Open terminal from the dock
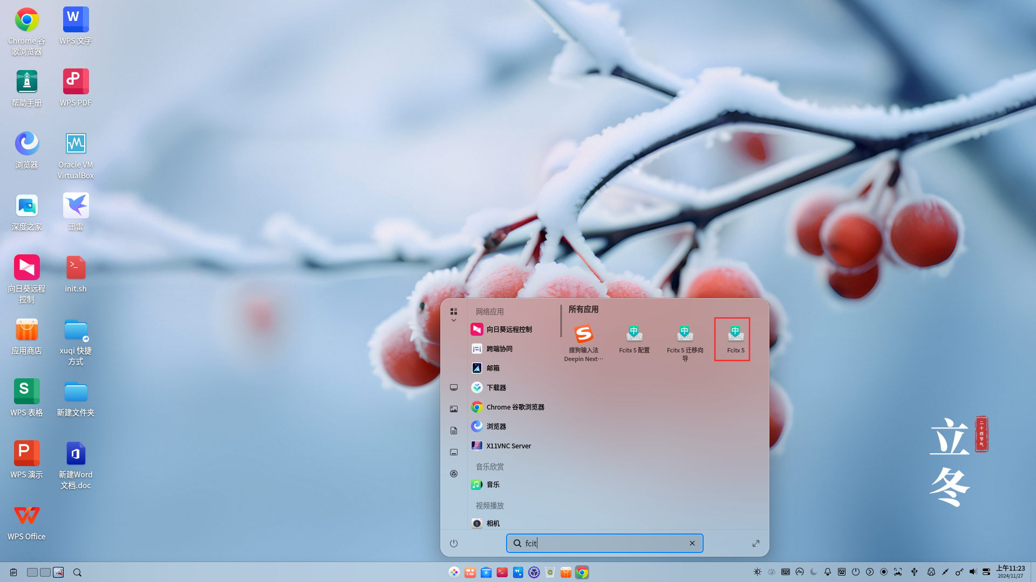The height and width of the screenshot is (582, 1036). 502,572
